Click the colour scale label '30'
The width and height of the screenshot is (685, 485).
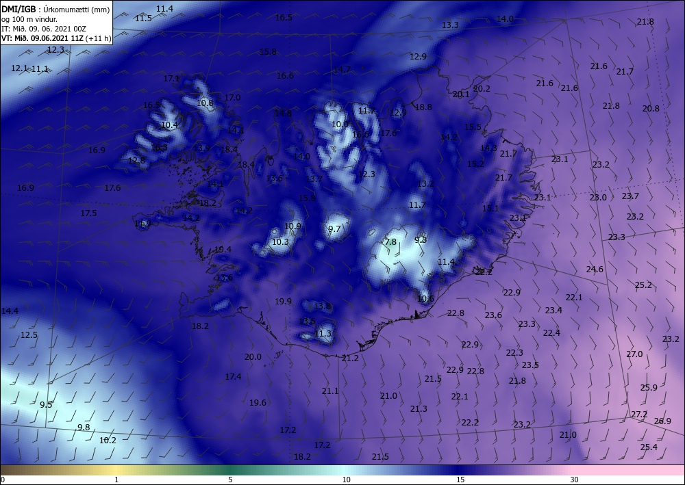pos(574,480)
